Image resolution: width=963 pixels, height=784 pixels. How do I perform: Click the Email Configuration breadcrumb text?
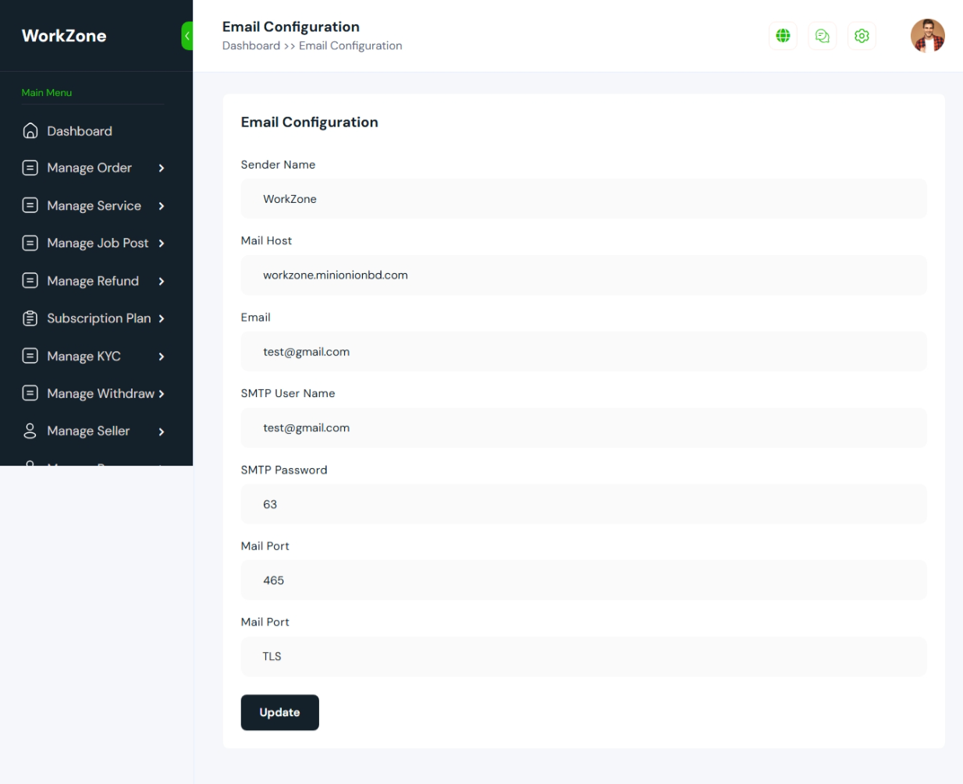[x=350, y=46]
